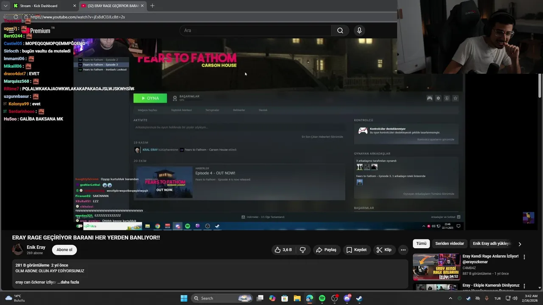Open options for 'Eray Kendi Rage Anlarını' video
Screen dimensions: 543x305
tap(524, 257)
